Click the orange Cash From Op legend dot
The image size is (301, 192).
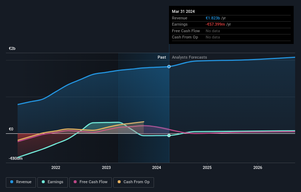pyautogui.click(x=119, y=182)
